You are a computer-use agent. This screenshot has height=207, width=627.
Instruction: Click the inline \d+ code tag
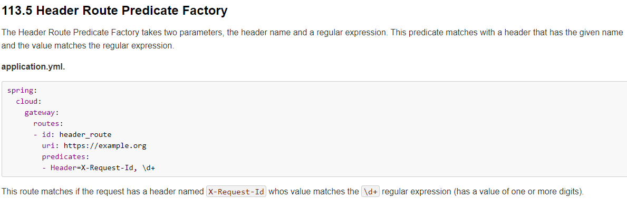click(370, 191)
